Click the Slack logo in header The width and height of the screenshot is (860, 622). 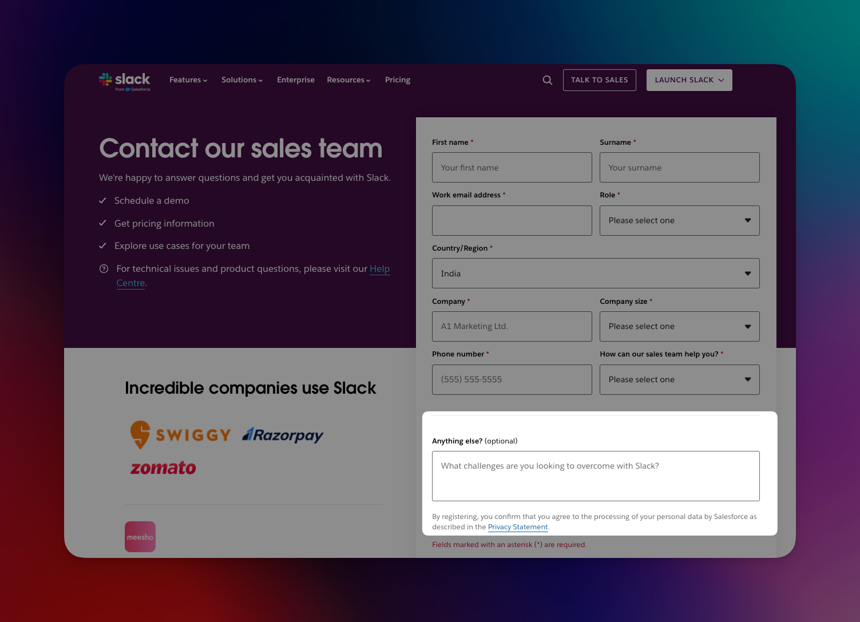[x=125, y=81]
